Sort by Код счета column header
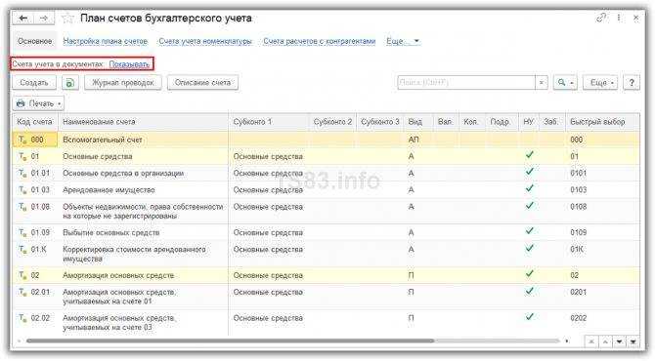The image size is (655, 361). 34,122
